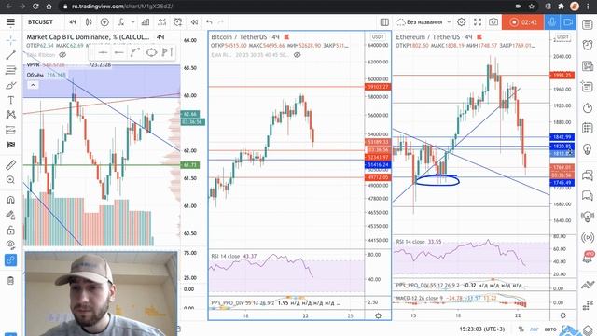Open USDT currency selector on Bitcoin chart

(378, 37)
